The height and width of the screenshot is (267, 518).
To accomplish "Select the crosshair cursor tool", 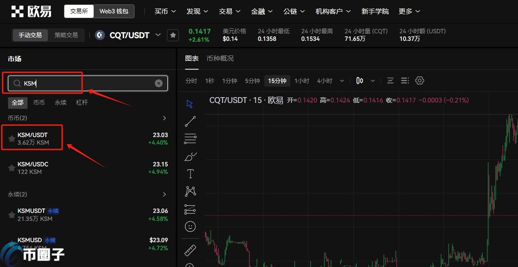I will (x=190, y=103).
